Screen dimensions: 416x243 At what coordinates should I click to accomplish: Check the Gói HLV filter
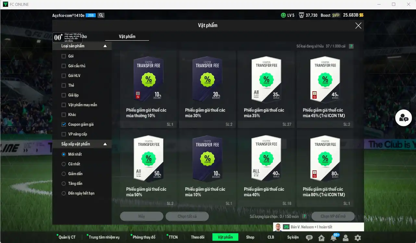pos(64,76)
